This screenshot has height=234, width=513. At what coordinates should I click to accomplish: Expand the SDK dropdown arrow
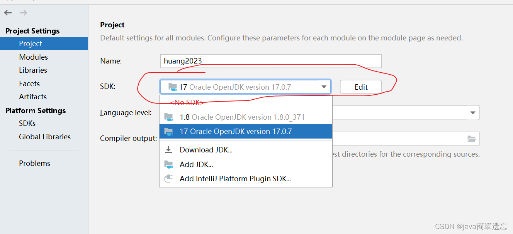(324, 87)
